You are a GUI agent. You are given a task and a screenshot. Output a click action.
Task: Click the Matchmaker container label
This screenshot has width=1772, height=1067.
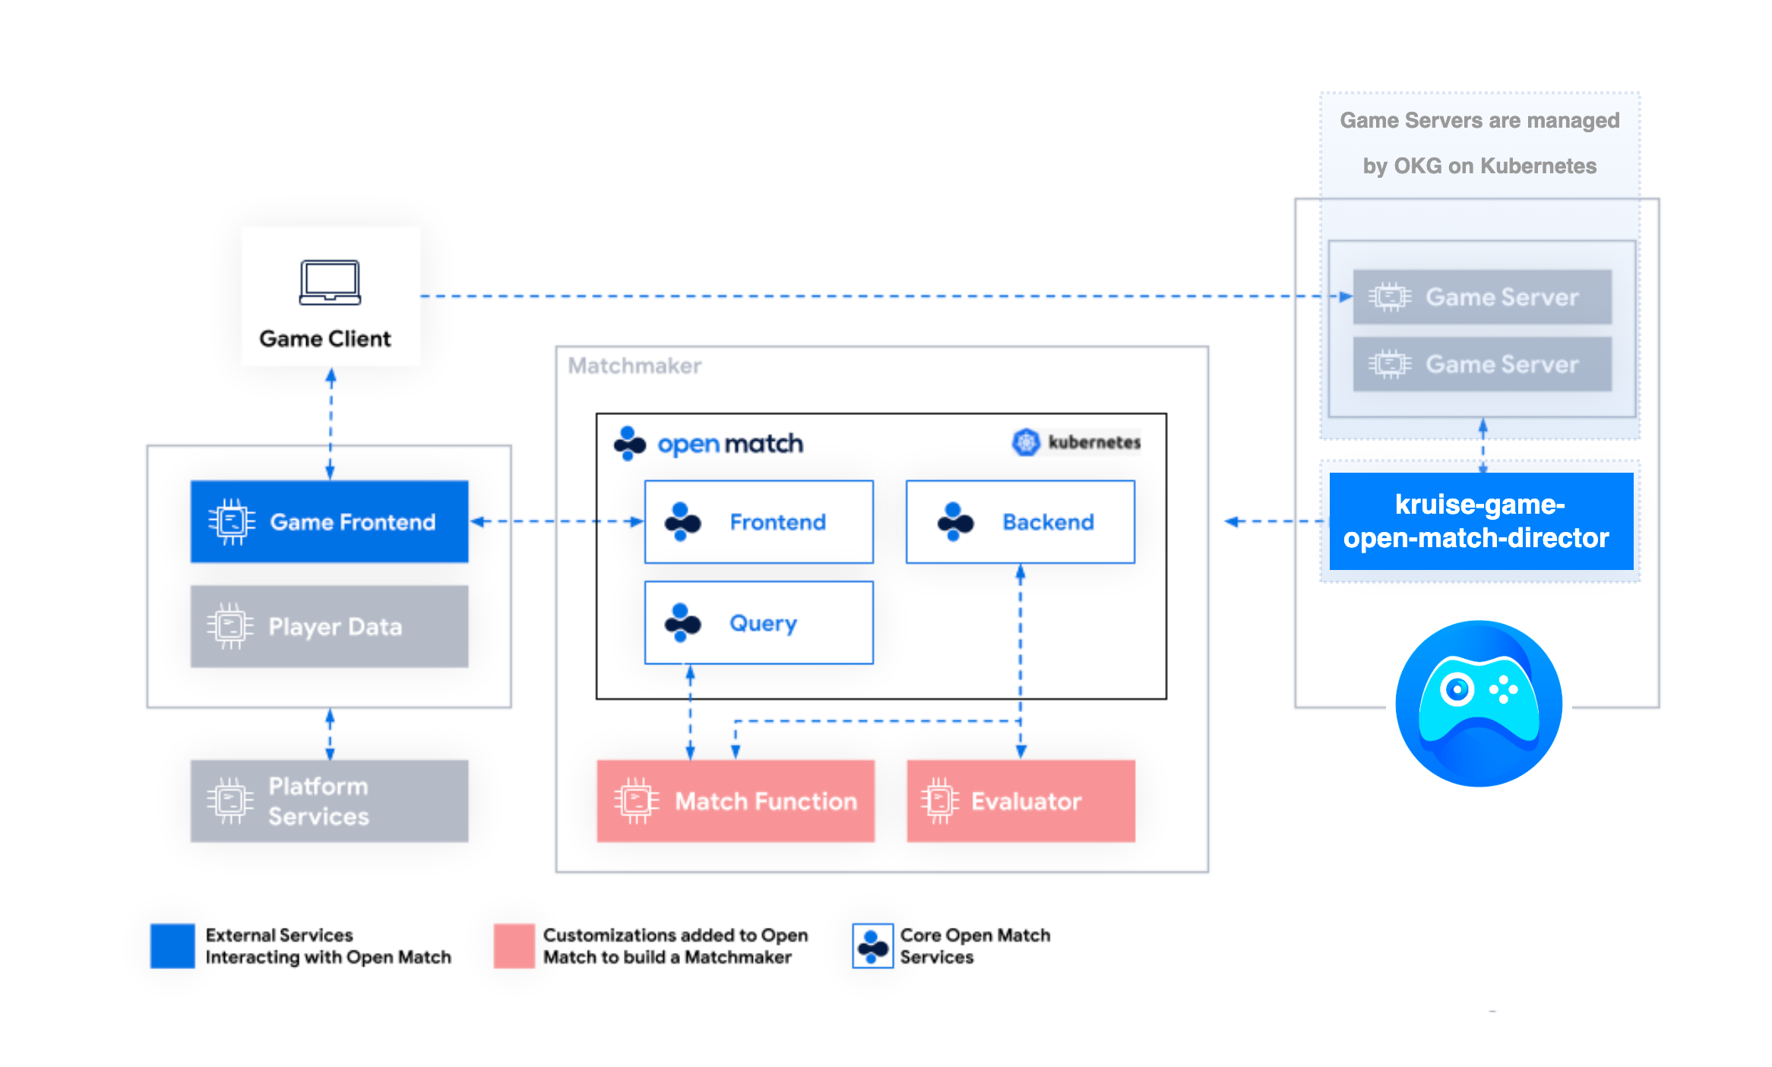click(x=634, y=366)
